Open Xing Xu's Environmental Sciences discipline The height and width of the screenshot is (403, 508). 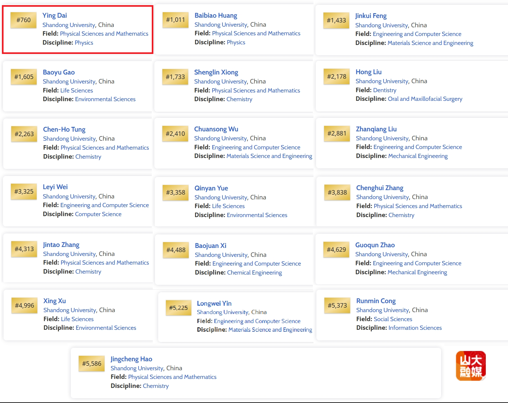(106, 328)
